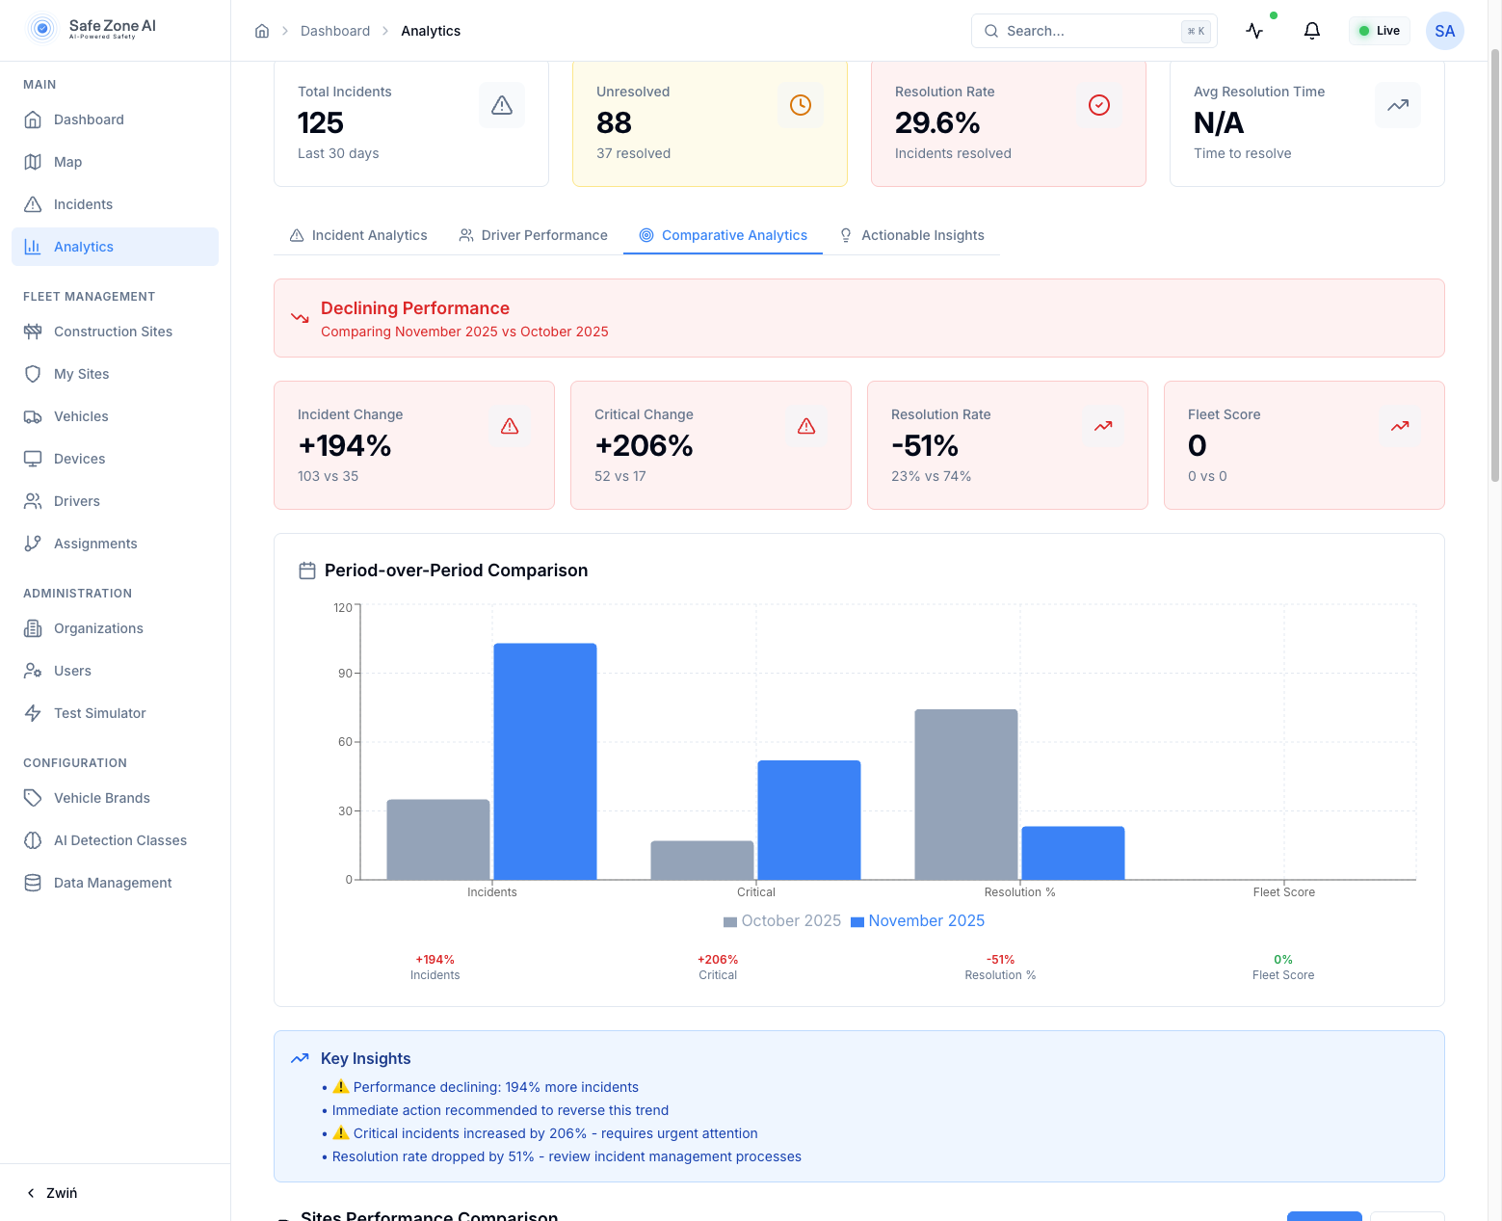Select the blue November incidents bar
The height and width of the screenshot is (1221, 1502).
(545, 761)
